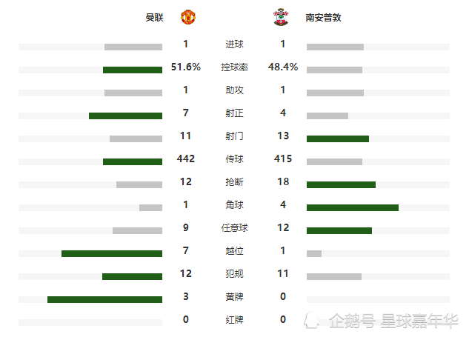Click Manchester United's green 黄牌 bar
Screen dimensions: 469x337
pyautogui.click(x=104, y=299)
